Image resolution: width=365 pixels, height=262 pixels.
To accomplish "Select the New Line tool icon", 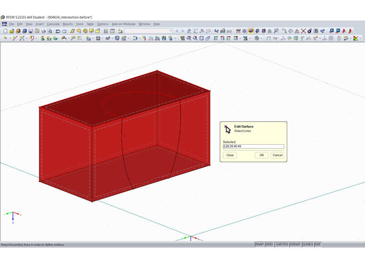I will tap(15, 38).
